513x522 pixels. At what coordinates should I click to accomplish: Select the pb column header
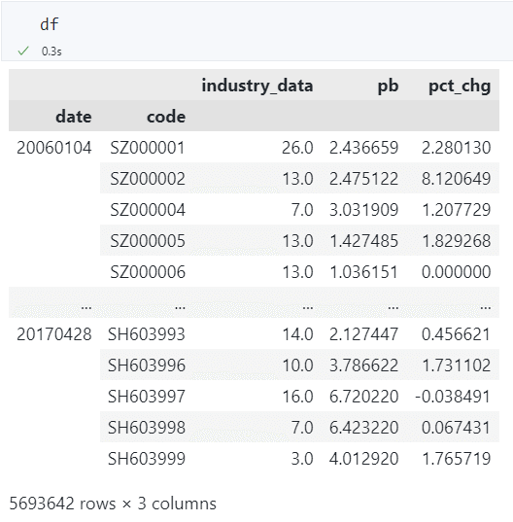point(388,86)
